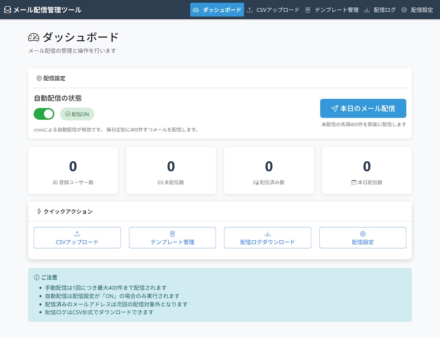Click the document icon beside テンプレート管理 in navbar
Screen dimensions: 440x339
click(x=308, y=10)
